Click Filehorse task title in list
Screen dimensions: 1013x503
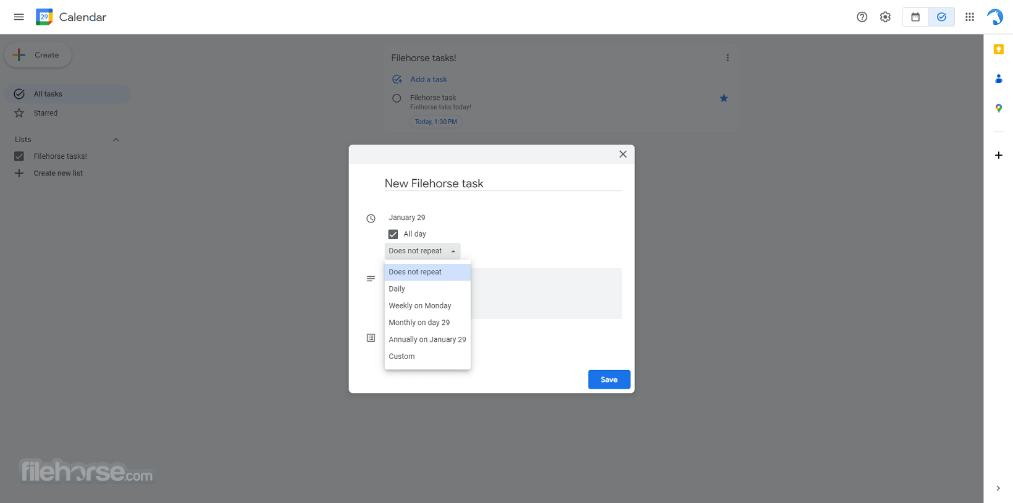tap(433, 98)
